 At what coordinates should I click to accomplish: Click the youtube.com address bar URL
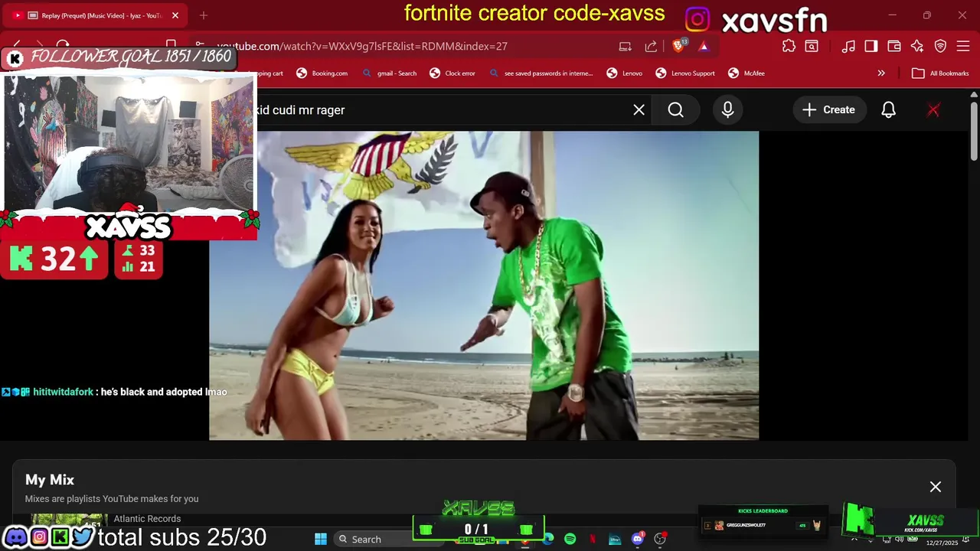tap(362, 46)
